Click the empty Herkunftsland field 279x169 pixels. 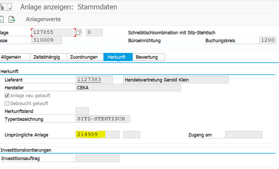[82, 111]
